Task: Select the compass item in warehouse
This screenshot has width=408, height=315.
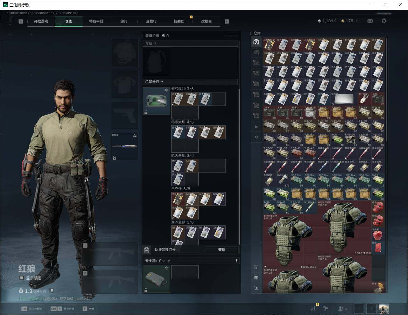Action: coord(378,288)
